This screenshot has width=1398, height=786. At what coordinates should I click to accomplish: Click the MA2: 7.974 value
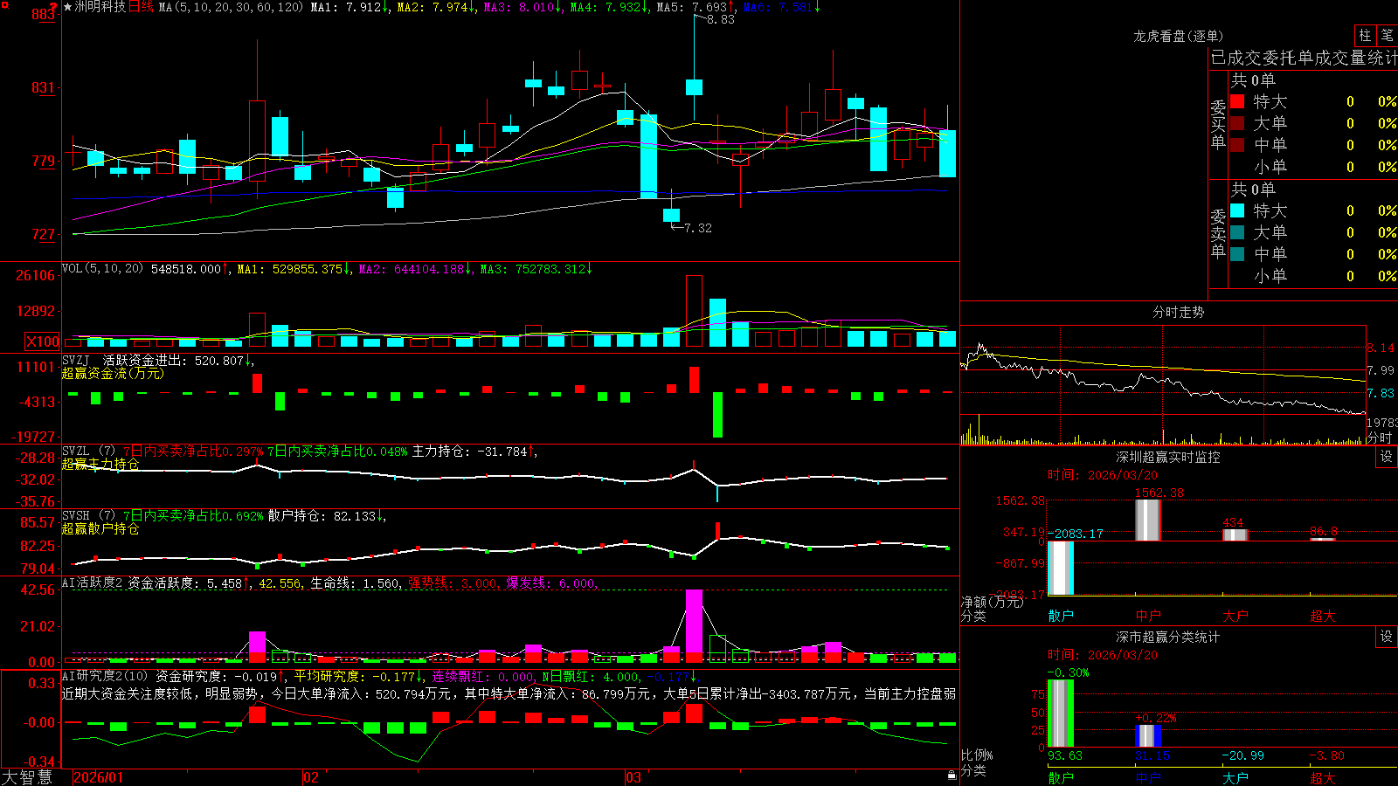pyautogui.click(x=435, y=7)
